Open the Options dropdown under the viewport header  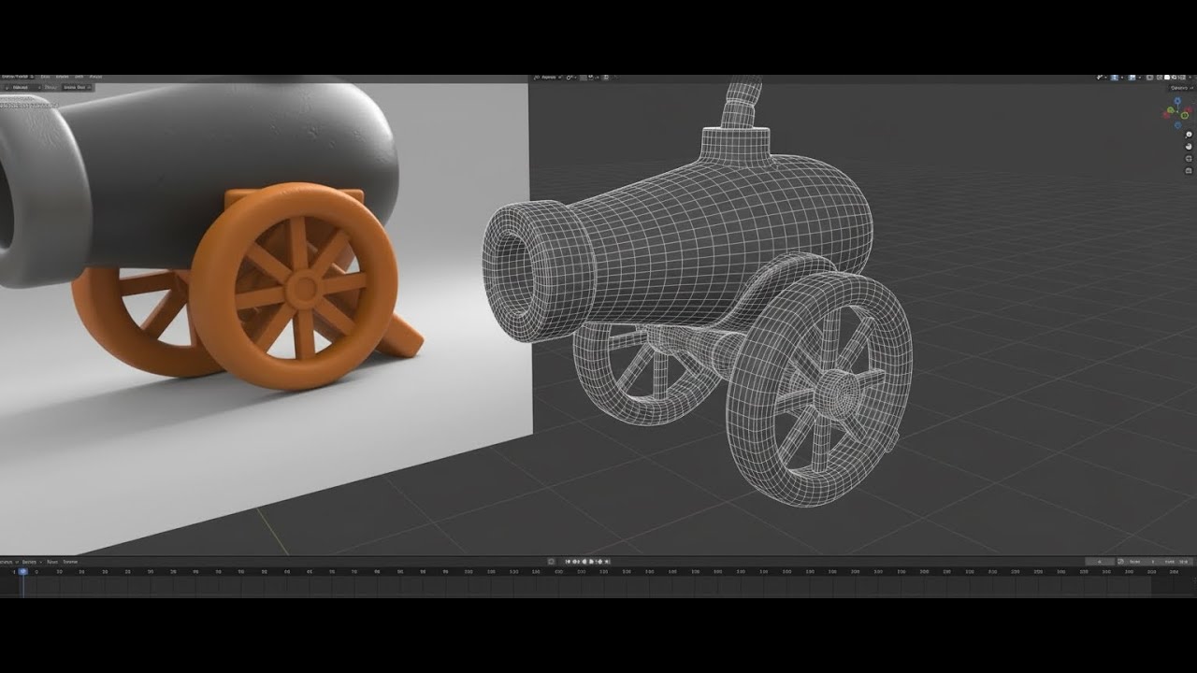click(x=1182, y=88)
